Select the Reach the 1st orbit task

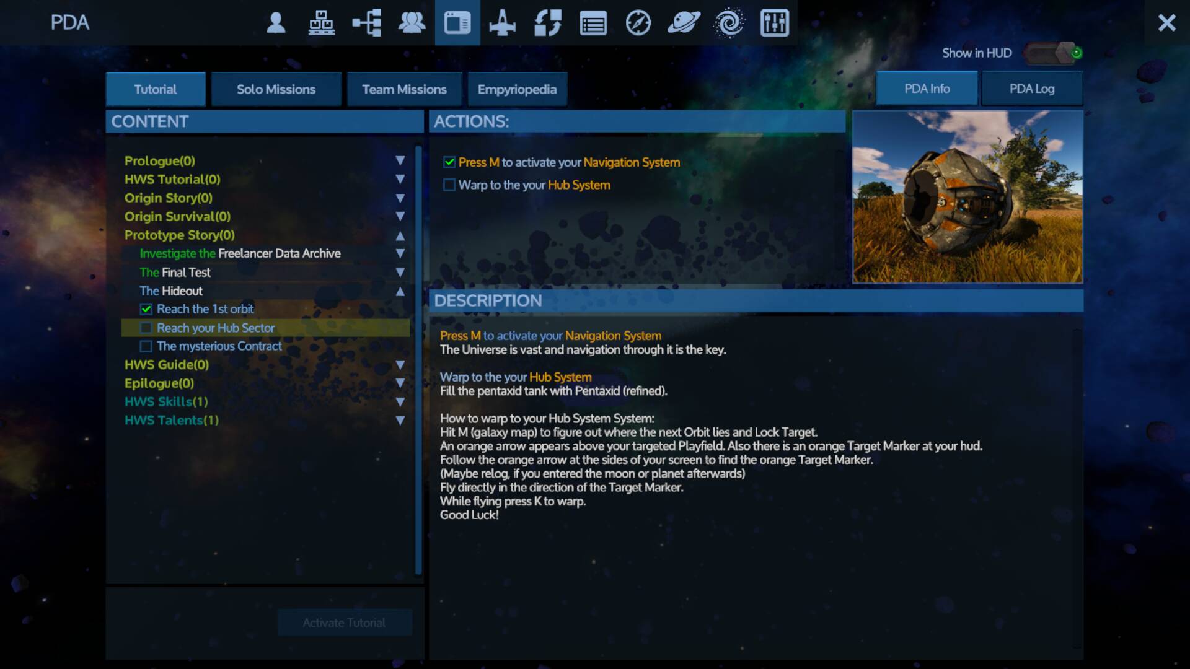click(x=205, y=308)
